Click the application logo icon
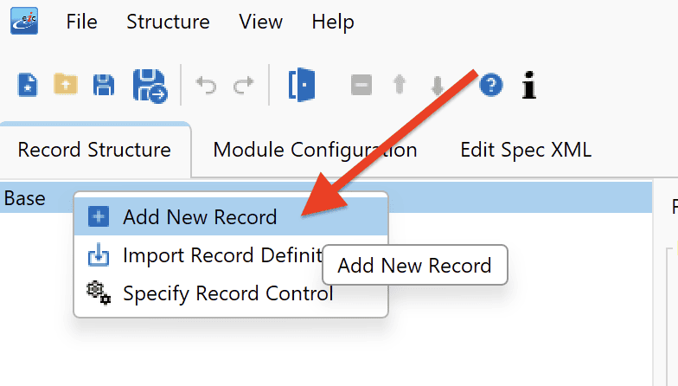Screen dimensions: 678x386 pyautogui.click(x=24, y=21)
